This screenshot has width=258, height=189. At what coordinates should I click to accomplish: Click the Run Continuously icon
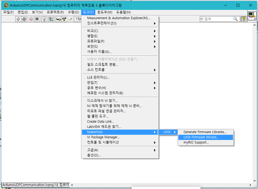[24, 19]
